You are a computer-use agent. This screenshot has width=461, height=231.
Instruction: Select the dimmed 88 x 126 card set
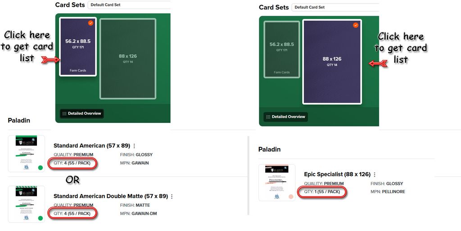coord(127,59)
